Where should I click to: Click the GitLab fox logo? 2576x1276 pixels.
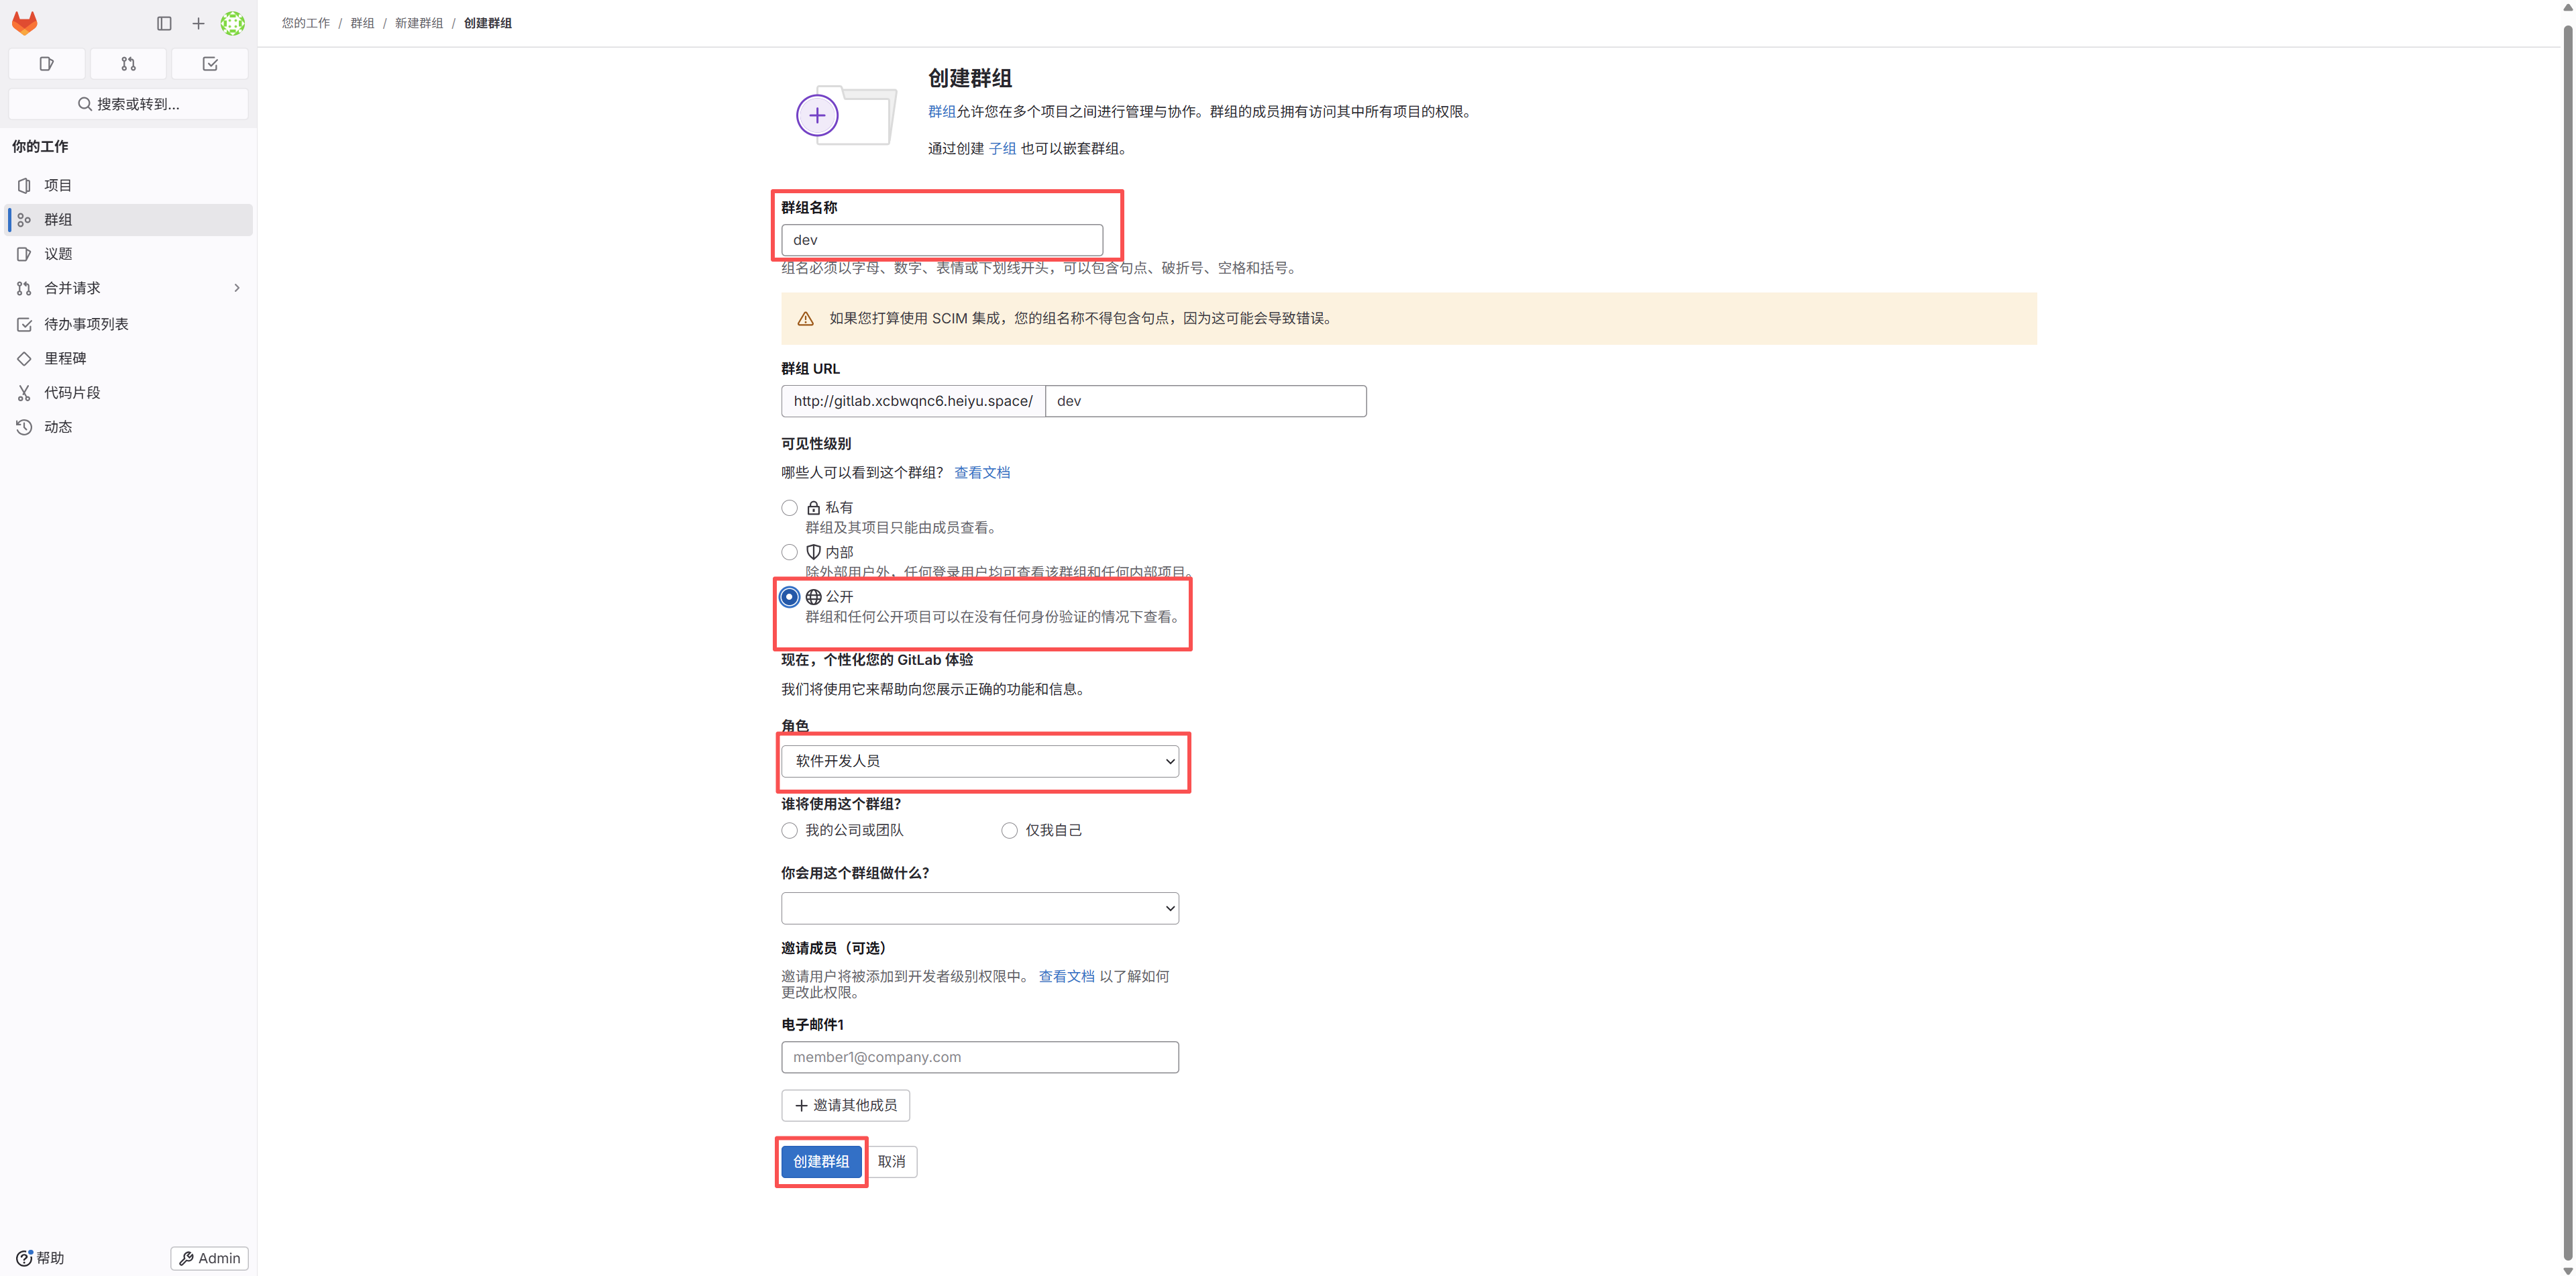(24, 23)
